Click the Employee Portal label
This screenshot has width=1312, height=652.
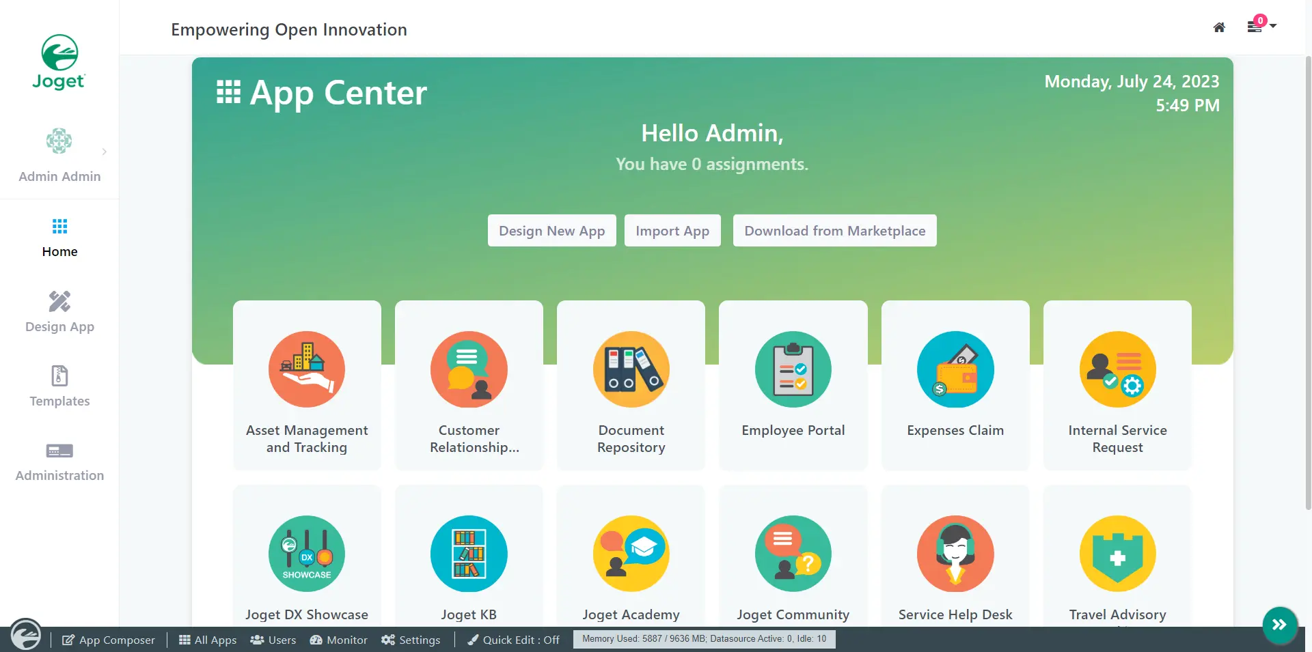coord(793,430)
